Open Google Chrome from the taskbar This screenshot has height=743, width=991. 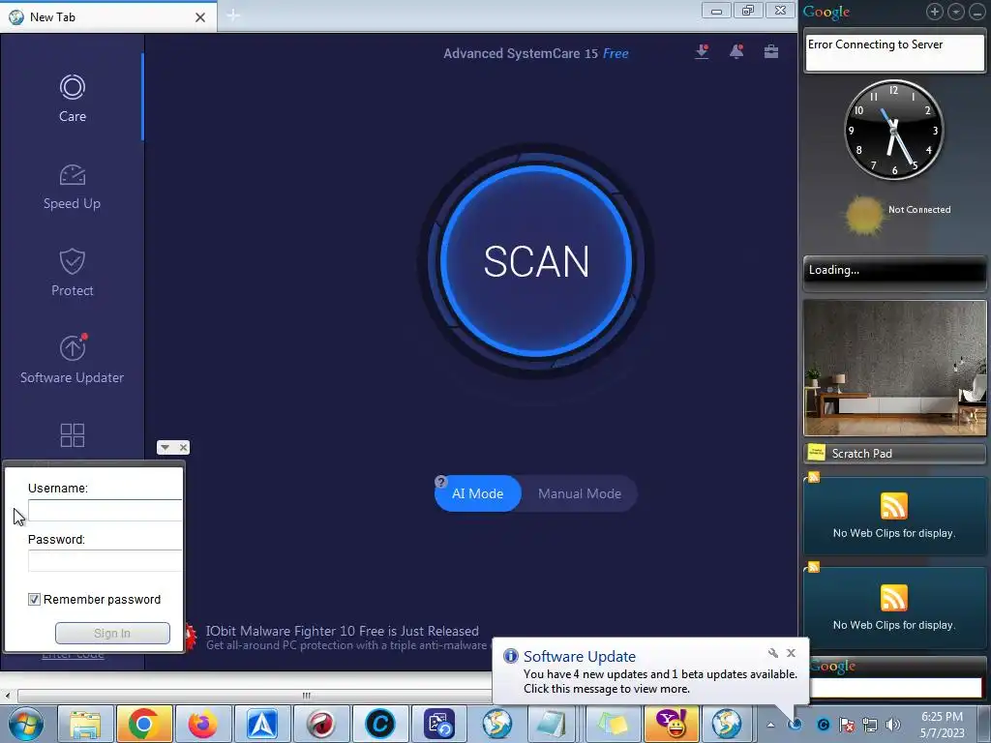(x=143, y=724)
